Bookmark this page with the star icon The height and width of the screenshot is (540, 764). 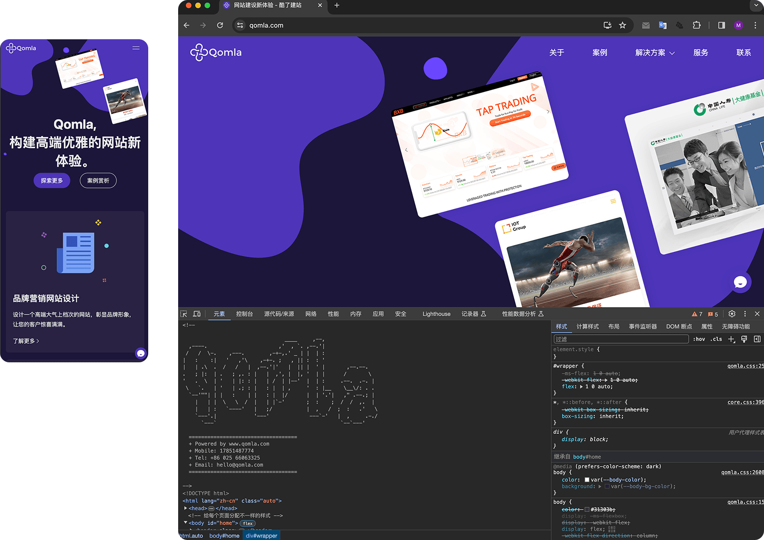tap(622, 25)
